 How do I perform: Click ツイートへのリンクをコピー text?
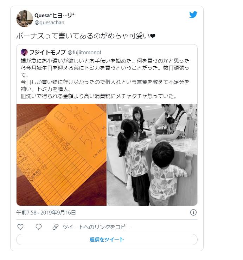[x=97, y=227]
